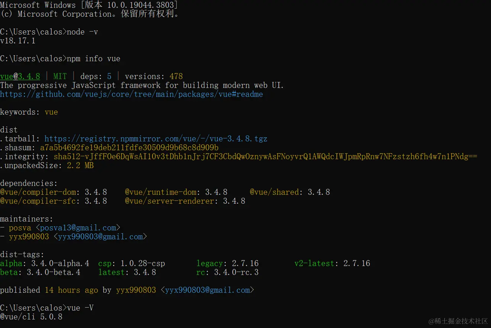The width and height of the screenshot is (491, 328).
Task: Click maintainer name yyx990803 in the maintainers list
Action: click(29, 237)
